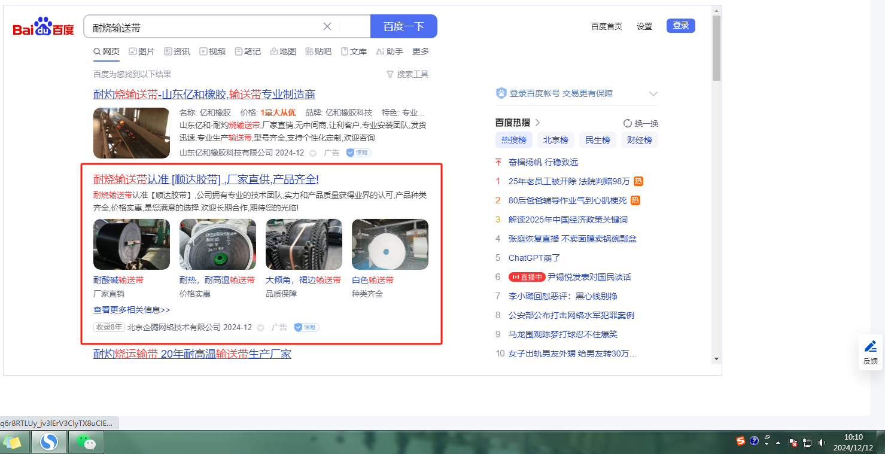Viewport: 885px width, 454px height.
Task: Click 查看更多相关信息>> link
Action: [x=132, y=310]
